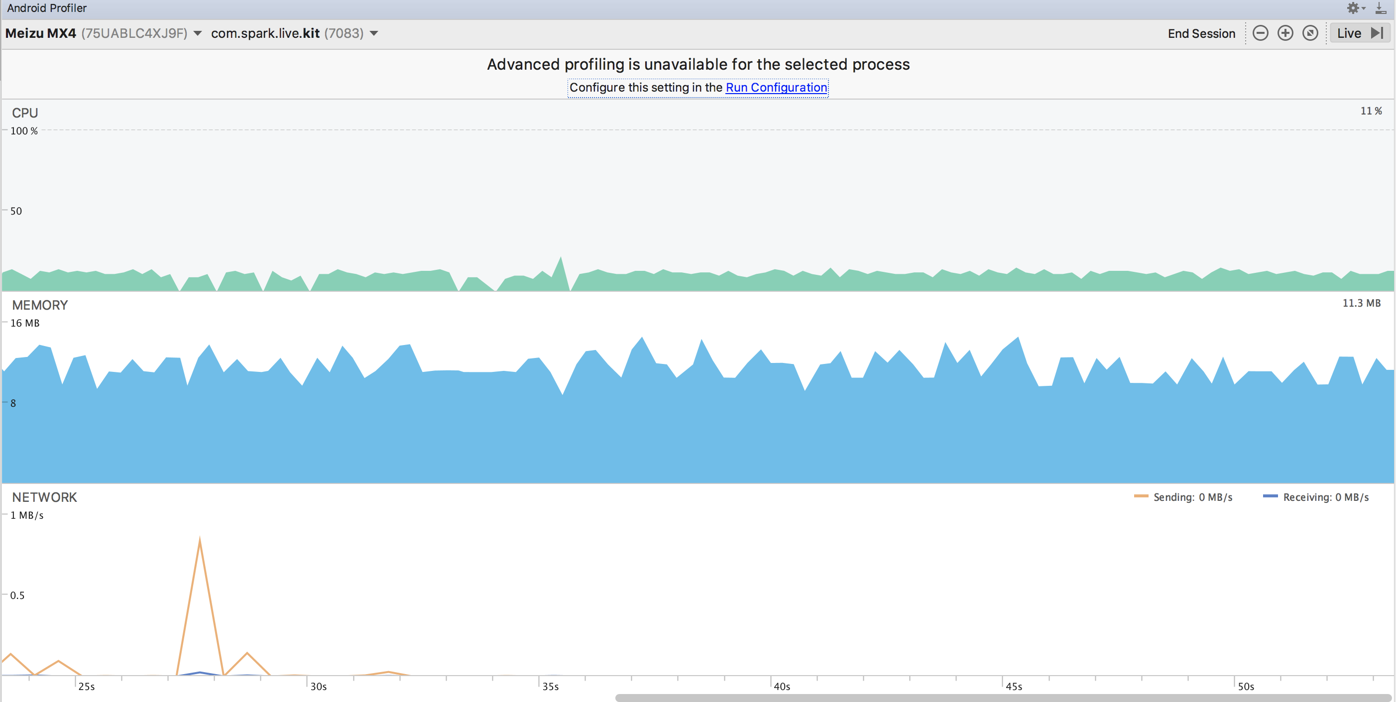Open the CPU profiler section
The height and width of the screenshot is (702, 1396).
click(x=25, y=113)
